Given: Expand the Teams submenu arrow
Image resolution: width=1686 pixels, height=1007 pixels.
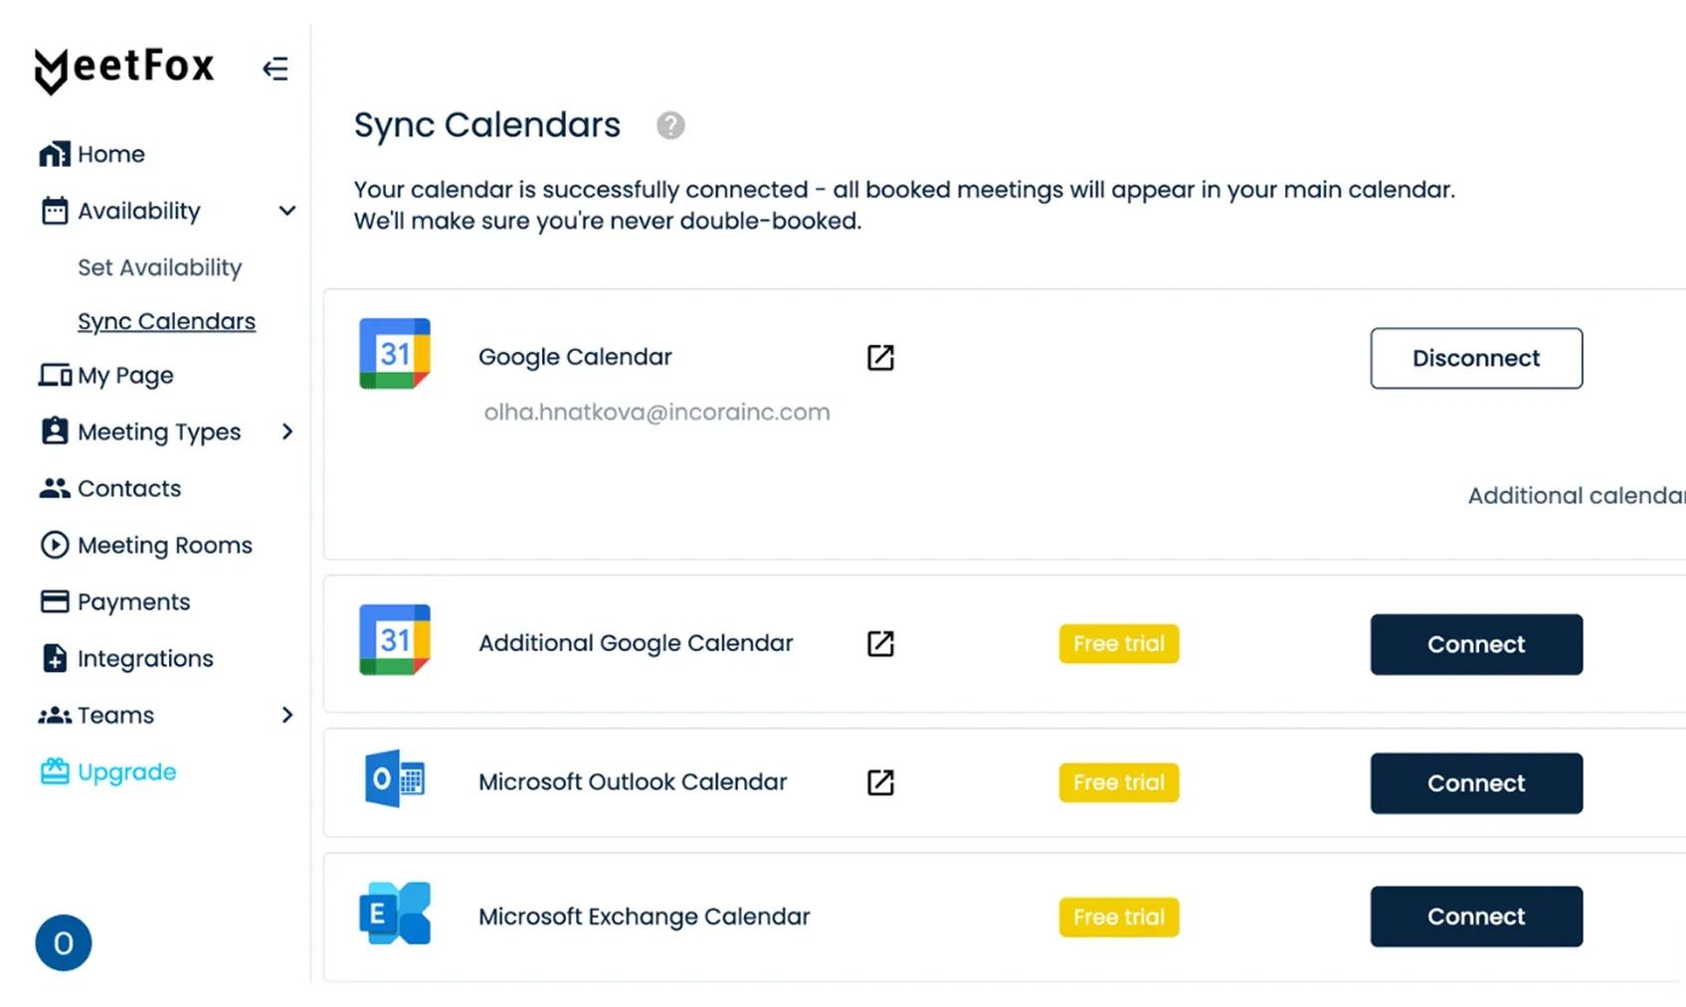Looking at the screenshot, I should [286, 715].
